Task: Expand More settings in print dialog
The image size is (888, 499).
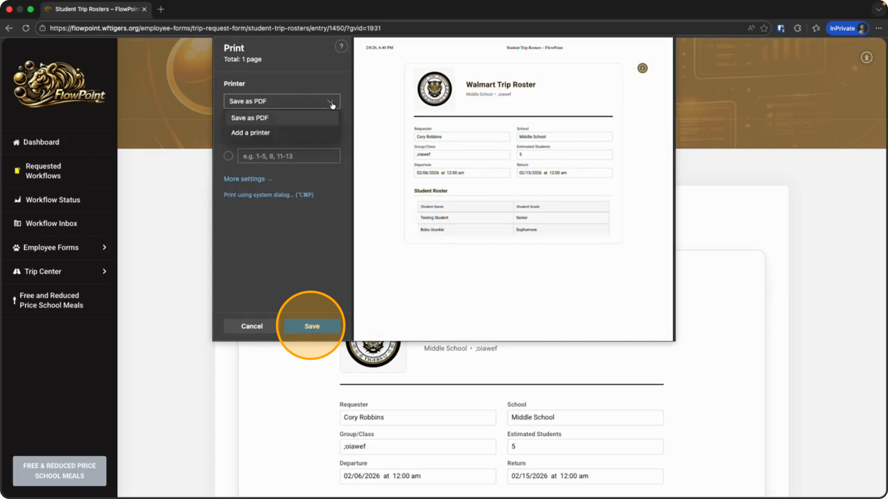Action: 248,179
